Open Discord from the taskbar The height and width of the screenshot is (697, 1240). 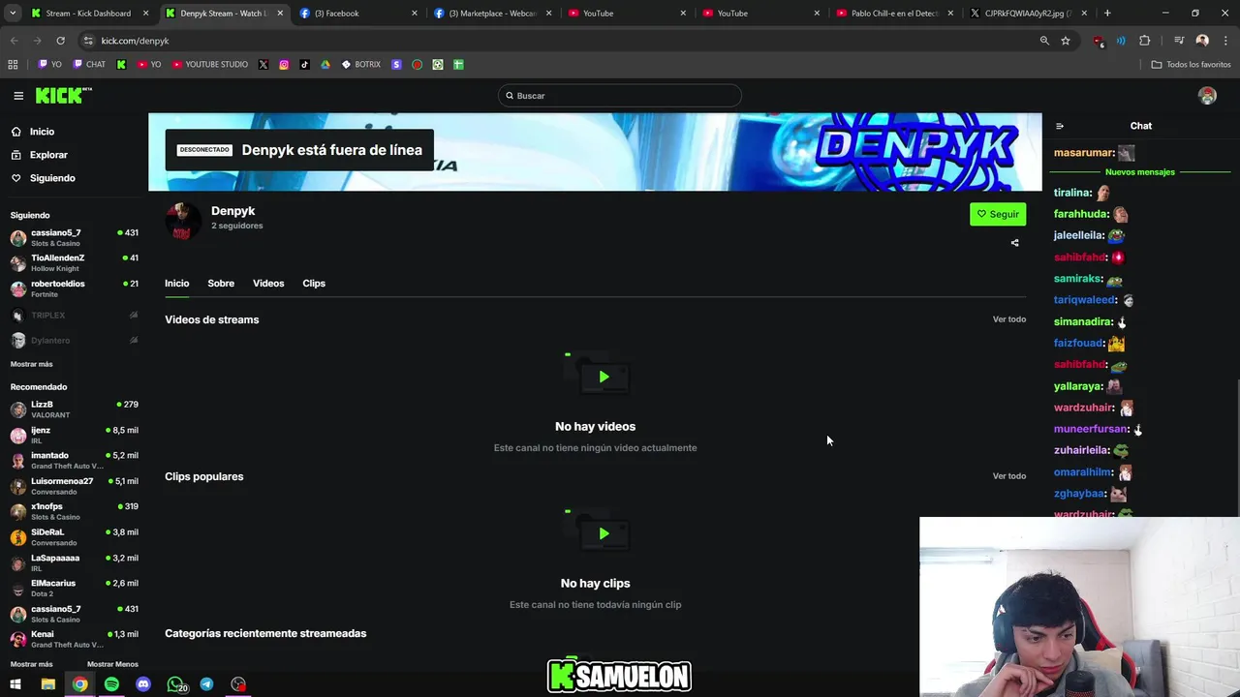pyautogui.click(x=143, y=684)
